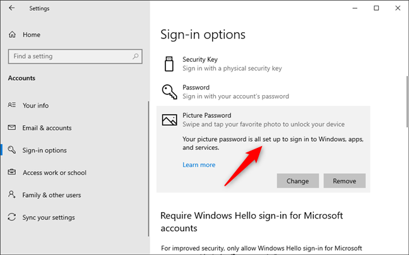This screenshot has height=255, width=409.
Task: Click the Family & other users person icon
Action: click(12, 195)
